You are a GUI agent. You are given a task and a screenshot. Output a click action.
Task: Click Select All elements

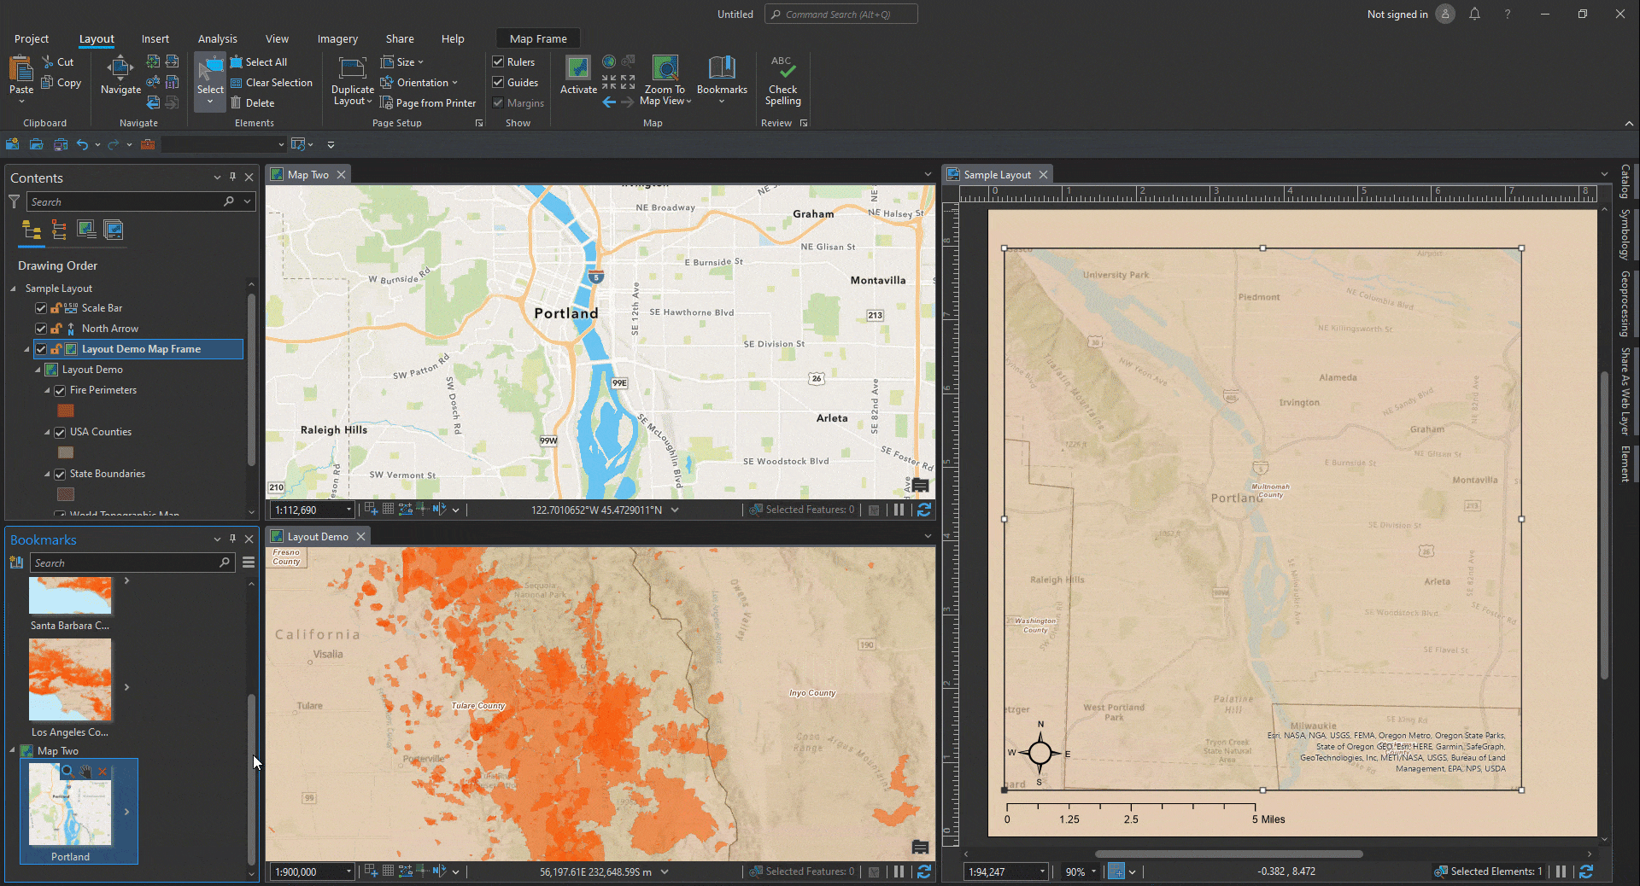pyautogui.click(x=259, y=62)
